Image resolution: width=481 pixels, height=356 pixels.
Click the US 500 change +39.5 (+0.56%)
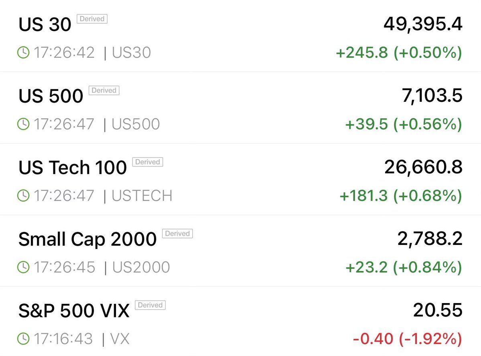coord(404,124)
